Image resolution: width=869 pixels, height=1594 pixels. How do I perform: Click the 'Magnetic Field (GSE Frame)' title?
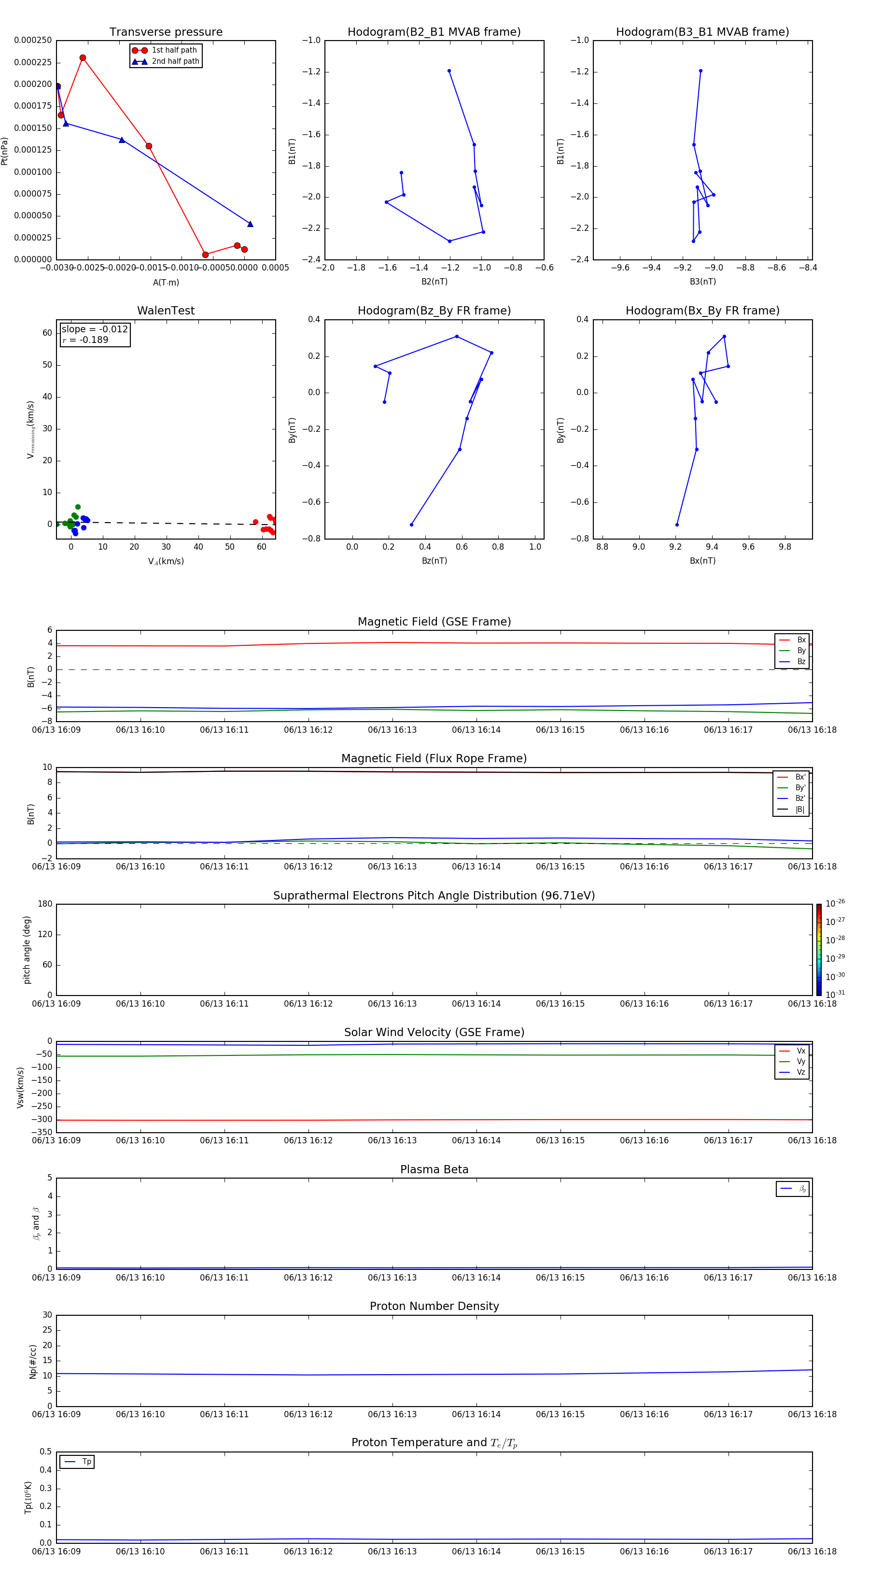pyautogui.click(x=434, y=622)
